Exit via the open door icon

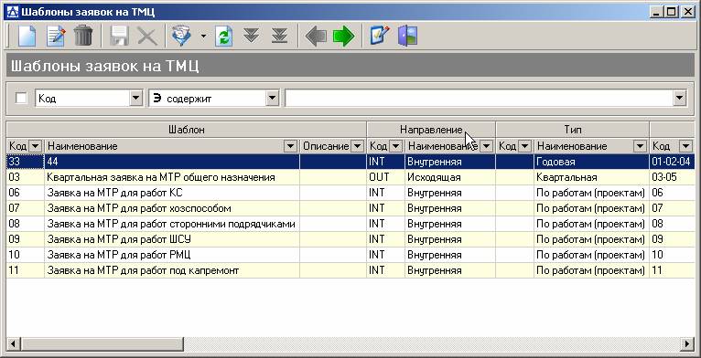point(408,36)
